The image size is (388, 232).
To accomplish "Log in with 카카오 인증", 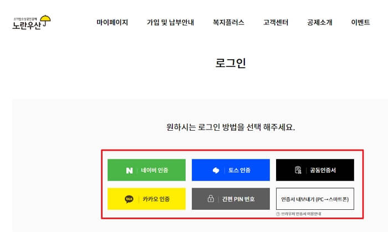I will coord(146,199).
